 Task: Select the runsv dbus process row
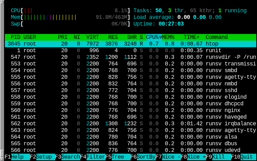point(131,143)
